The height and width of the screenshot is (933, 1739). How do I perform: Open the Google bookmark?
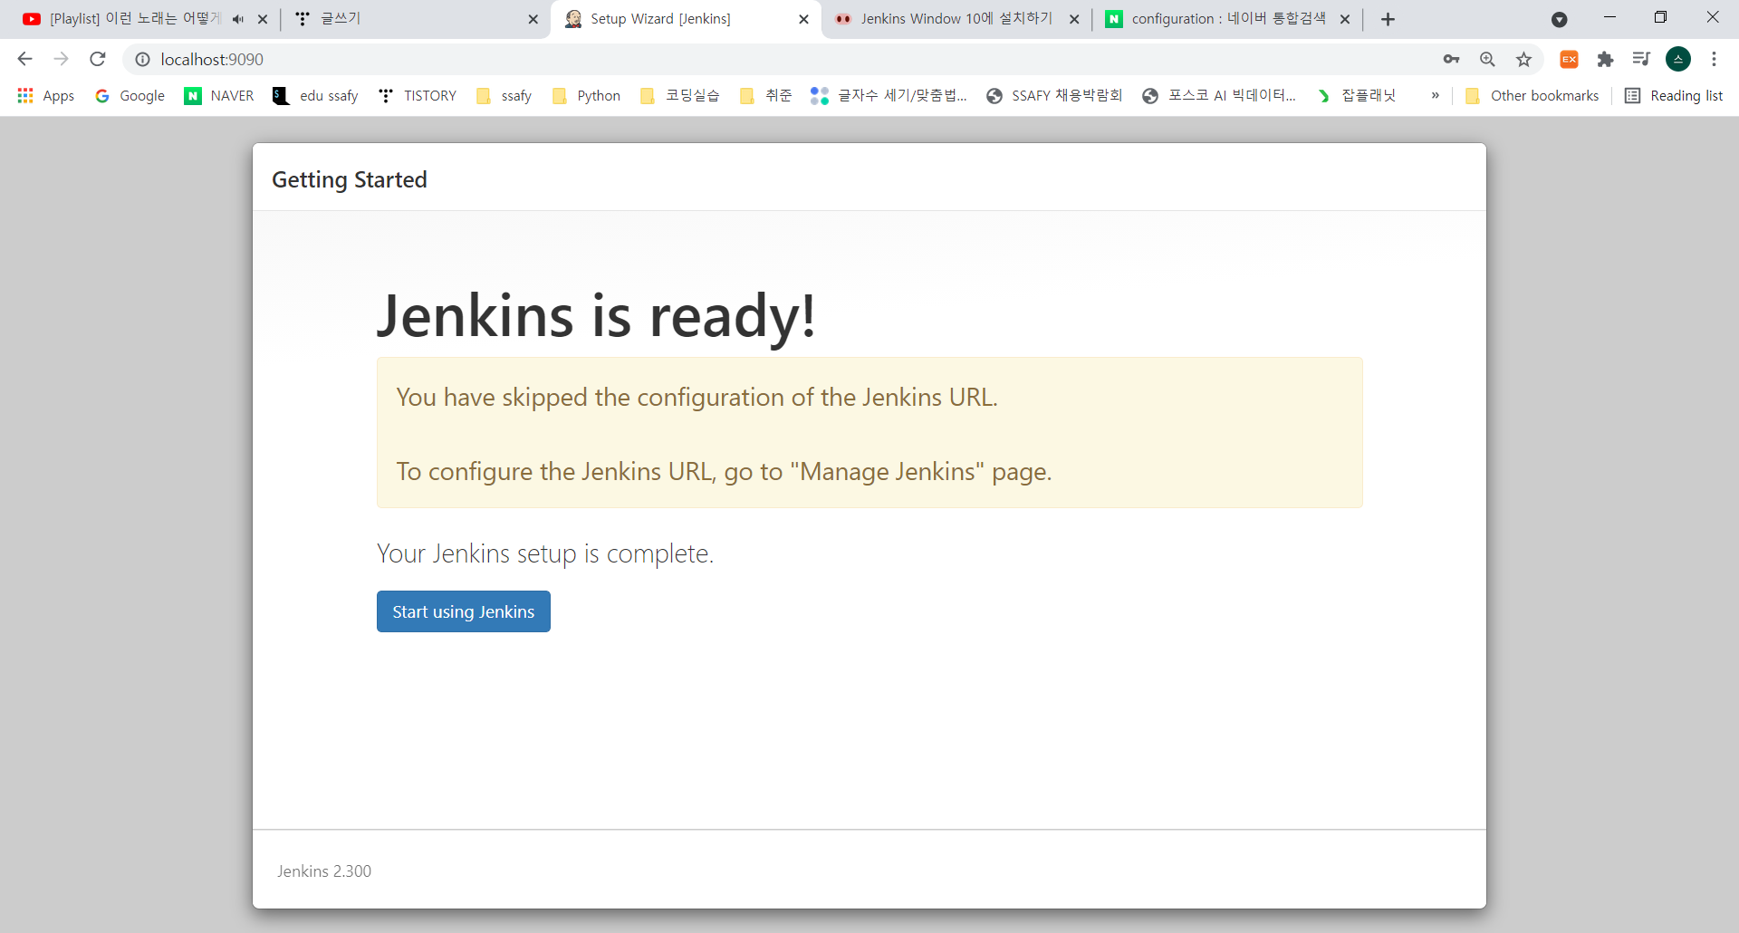click(x=130, y=95)
